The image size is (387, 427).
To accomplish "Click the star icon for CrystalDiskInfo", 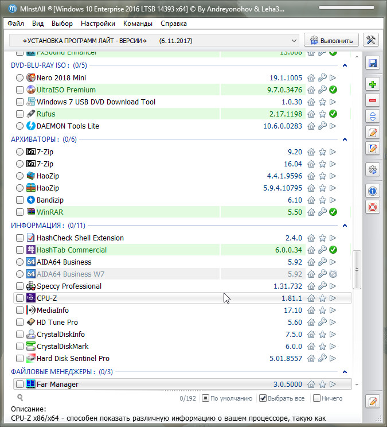I will coord(322,335).
